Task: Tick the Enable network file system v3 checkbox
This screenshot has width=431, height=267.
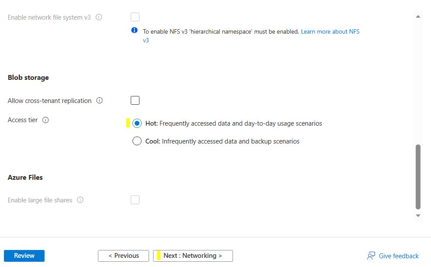Action: pyautogui.click(x=135, y=17)
